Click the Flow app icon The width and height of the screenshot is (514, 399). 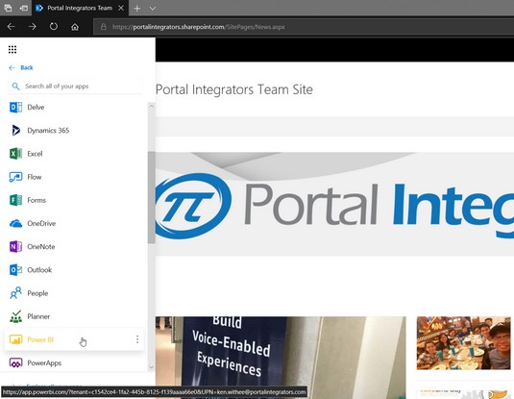pos(15,177)
